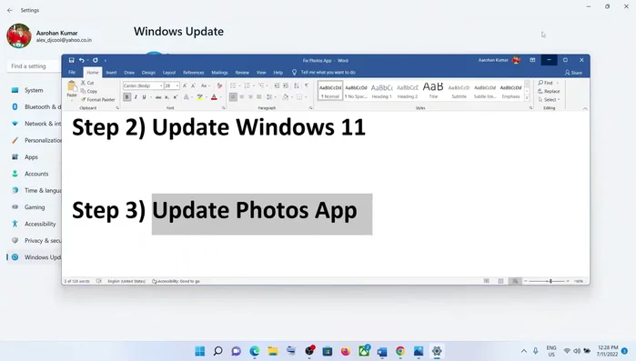Click Increase Font Size icon

pos(185,85)
